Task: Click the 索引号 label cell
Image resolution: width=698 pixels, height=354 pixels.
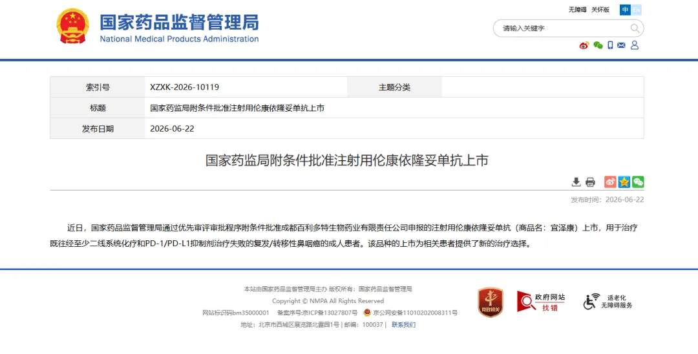Action: coord(98,87)
